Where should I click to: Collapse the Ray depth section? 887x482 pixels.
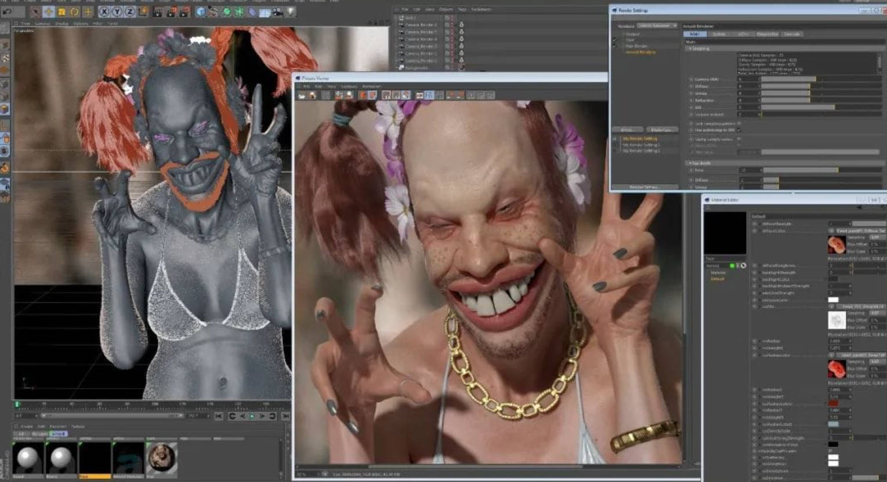[x=690, y=163]
